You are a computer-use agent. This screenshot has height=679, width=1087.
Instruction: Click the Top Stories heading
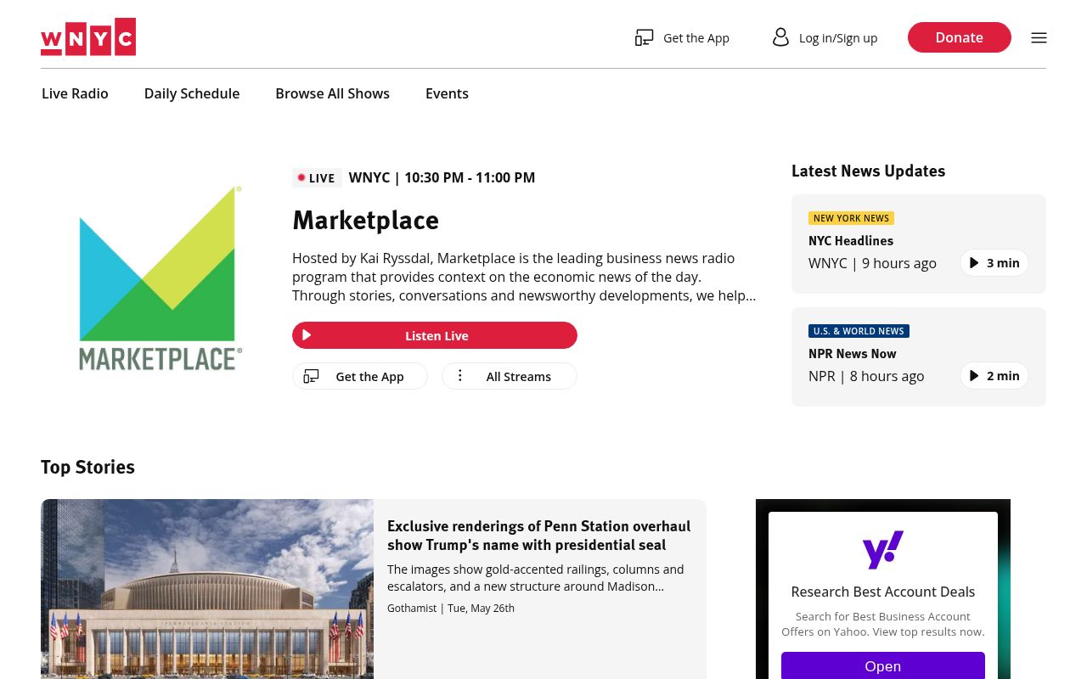click(87, 467)
